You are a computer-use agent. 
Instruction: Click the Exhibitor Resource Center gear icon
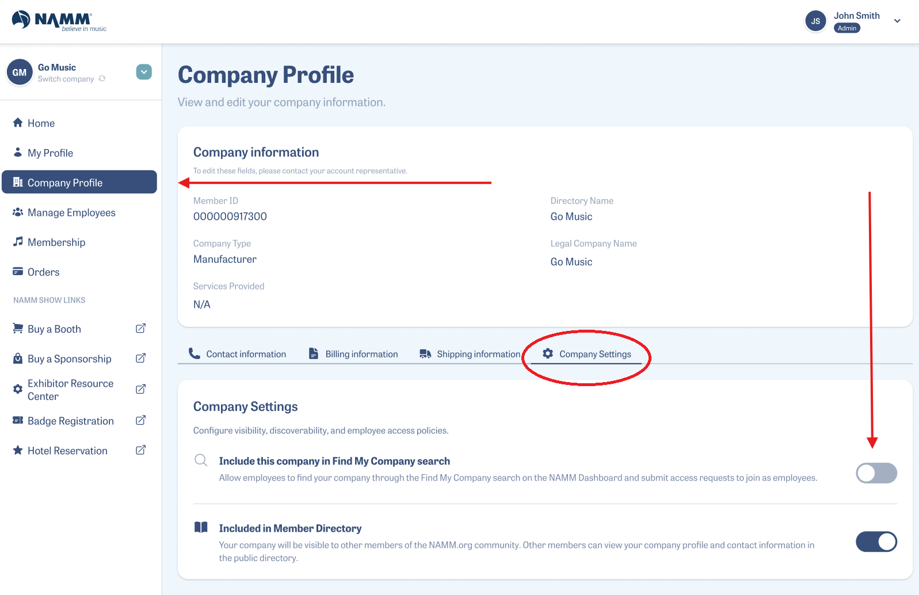pyautogui.click(x=18, y=389)
